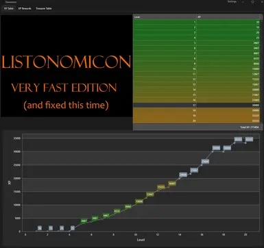Select the XP Table tab
This screenshot has height=248, width=264.
pos(9,8)
